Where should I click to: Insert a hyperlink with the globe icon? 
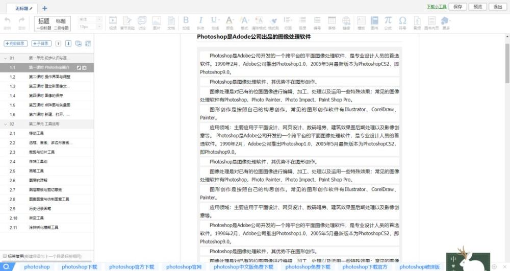pos(346,21)
